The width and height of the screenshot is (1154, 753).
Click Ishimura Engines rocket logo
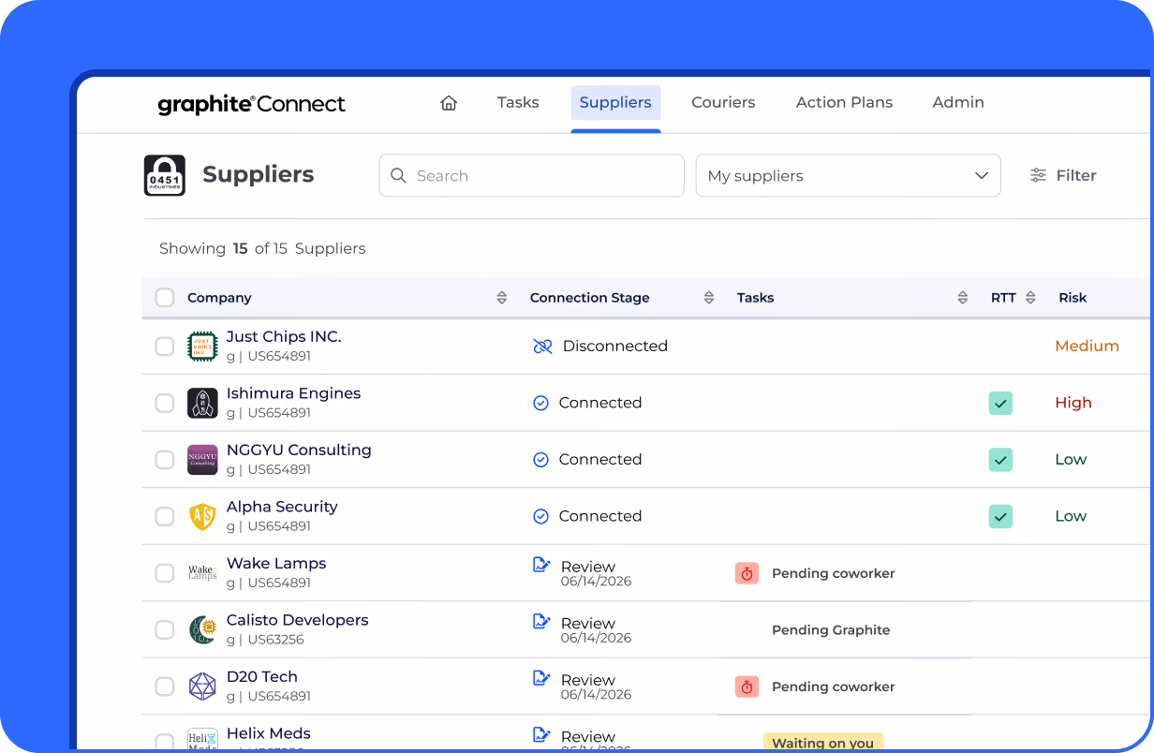[x=202, y=403]
